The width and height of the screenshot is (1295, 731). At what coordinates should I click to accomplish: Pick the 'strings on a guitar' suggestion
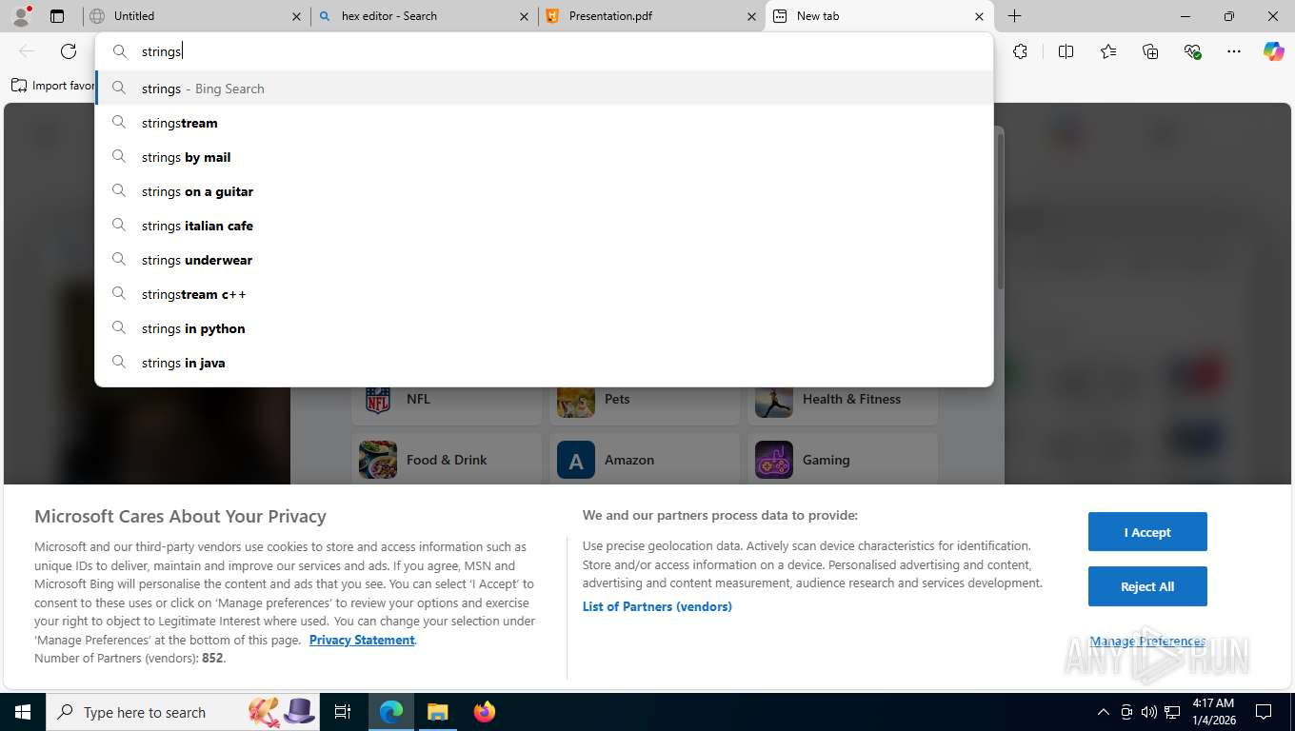coord(544,191)
